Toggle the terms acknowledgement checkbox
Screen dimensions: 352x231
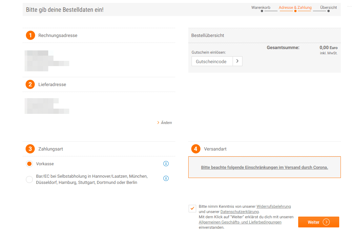pyautogui.click(x=192, y=209)
